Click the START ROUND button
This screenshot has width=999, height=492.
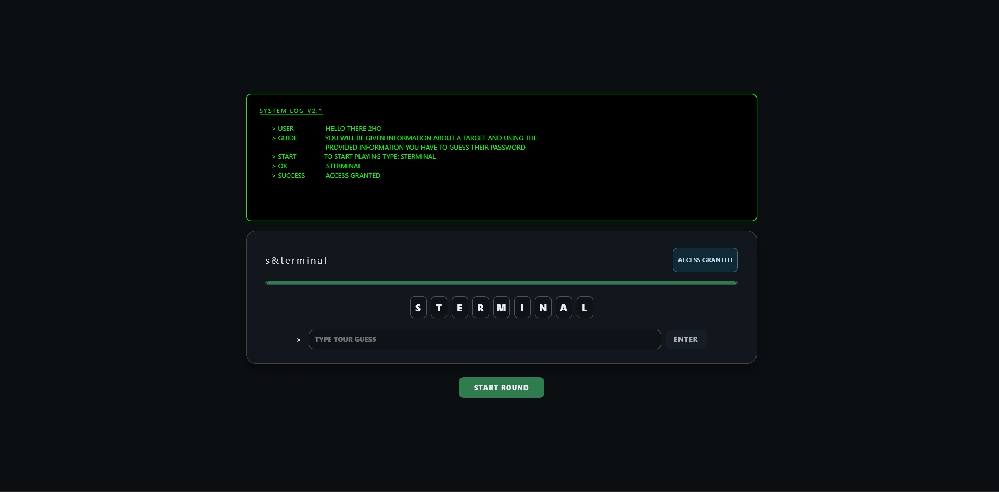click(x=501, y=388)
